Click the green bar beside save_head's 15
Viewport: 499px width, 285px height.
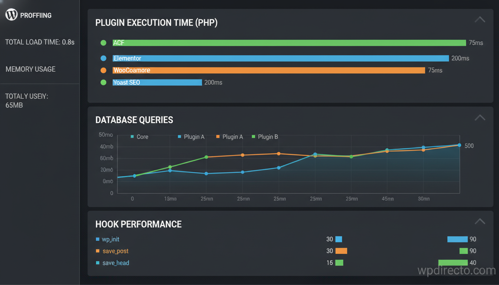click(x=339, y=263)
